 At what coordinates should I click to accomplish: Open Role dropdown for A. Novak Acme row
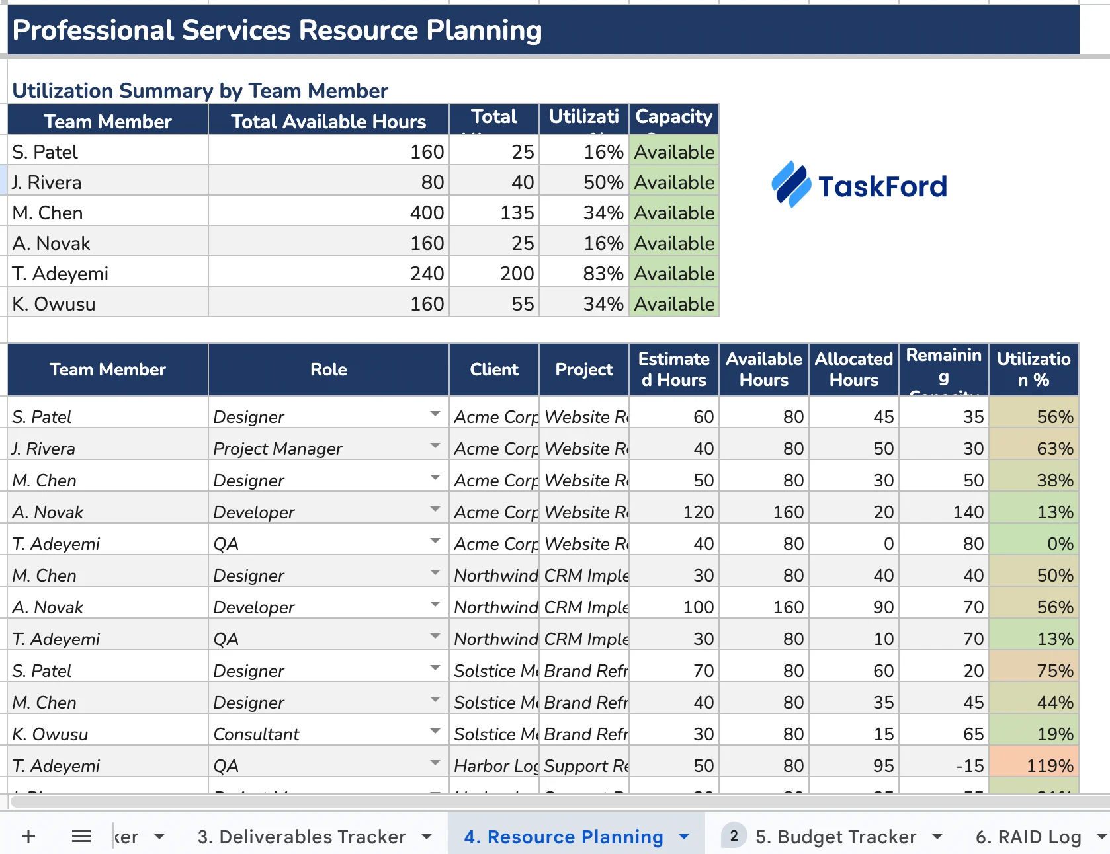(x=435, y=510)
